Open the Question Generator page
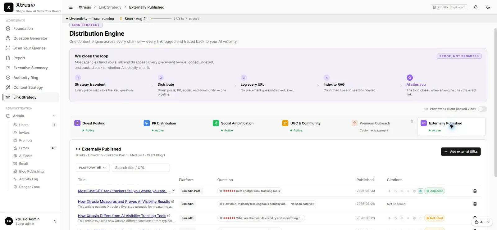This screenshot has width=497, height=230. [31, 38]
